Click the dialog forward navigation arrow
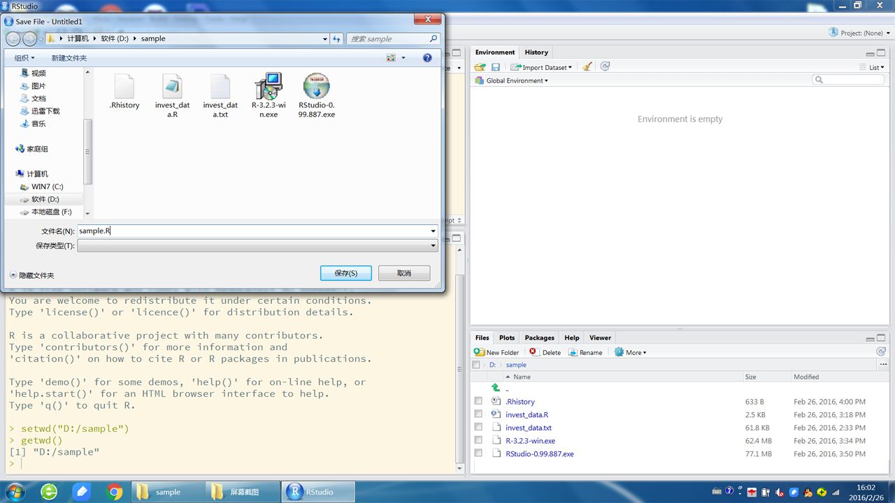The image size is (895, 503). [x=30, y=39]
